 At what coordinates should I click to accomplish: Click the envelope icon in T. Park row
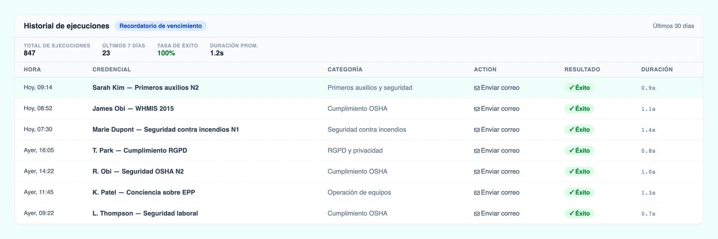477,151
